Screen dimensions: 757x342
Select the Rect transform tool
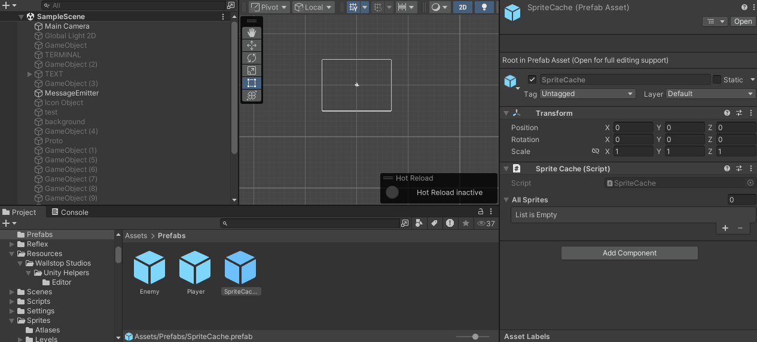click(252, 83)
